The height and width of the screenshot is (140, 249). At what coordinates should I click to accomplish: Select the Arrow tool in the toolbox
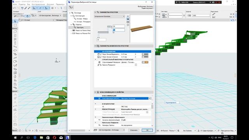point(15,21)
